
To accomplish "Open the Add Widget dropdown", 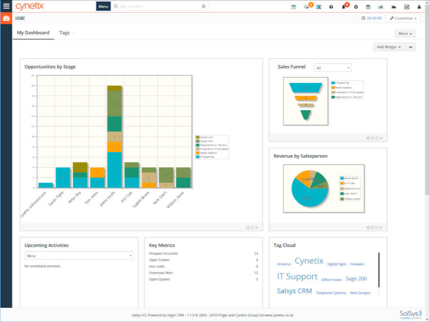I will pyautogui.click(x=388, y=47).
